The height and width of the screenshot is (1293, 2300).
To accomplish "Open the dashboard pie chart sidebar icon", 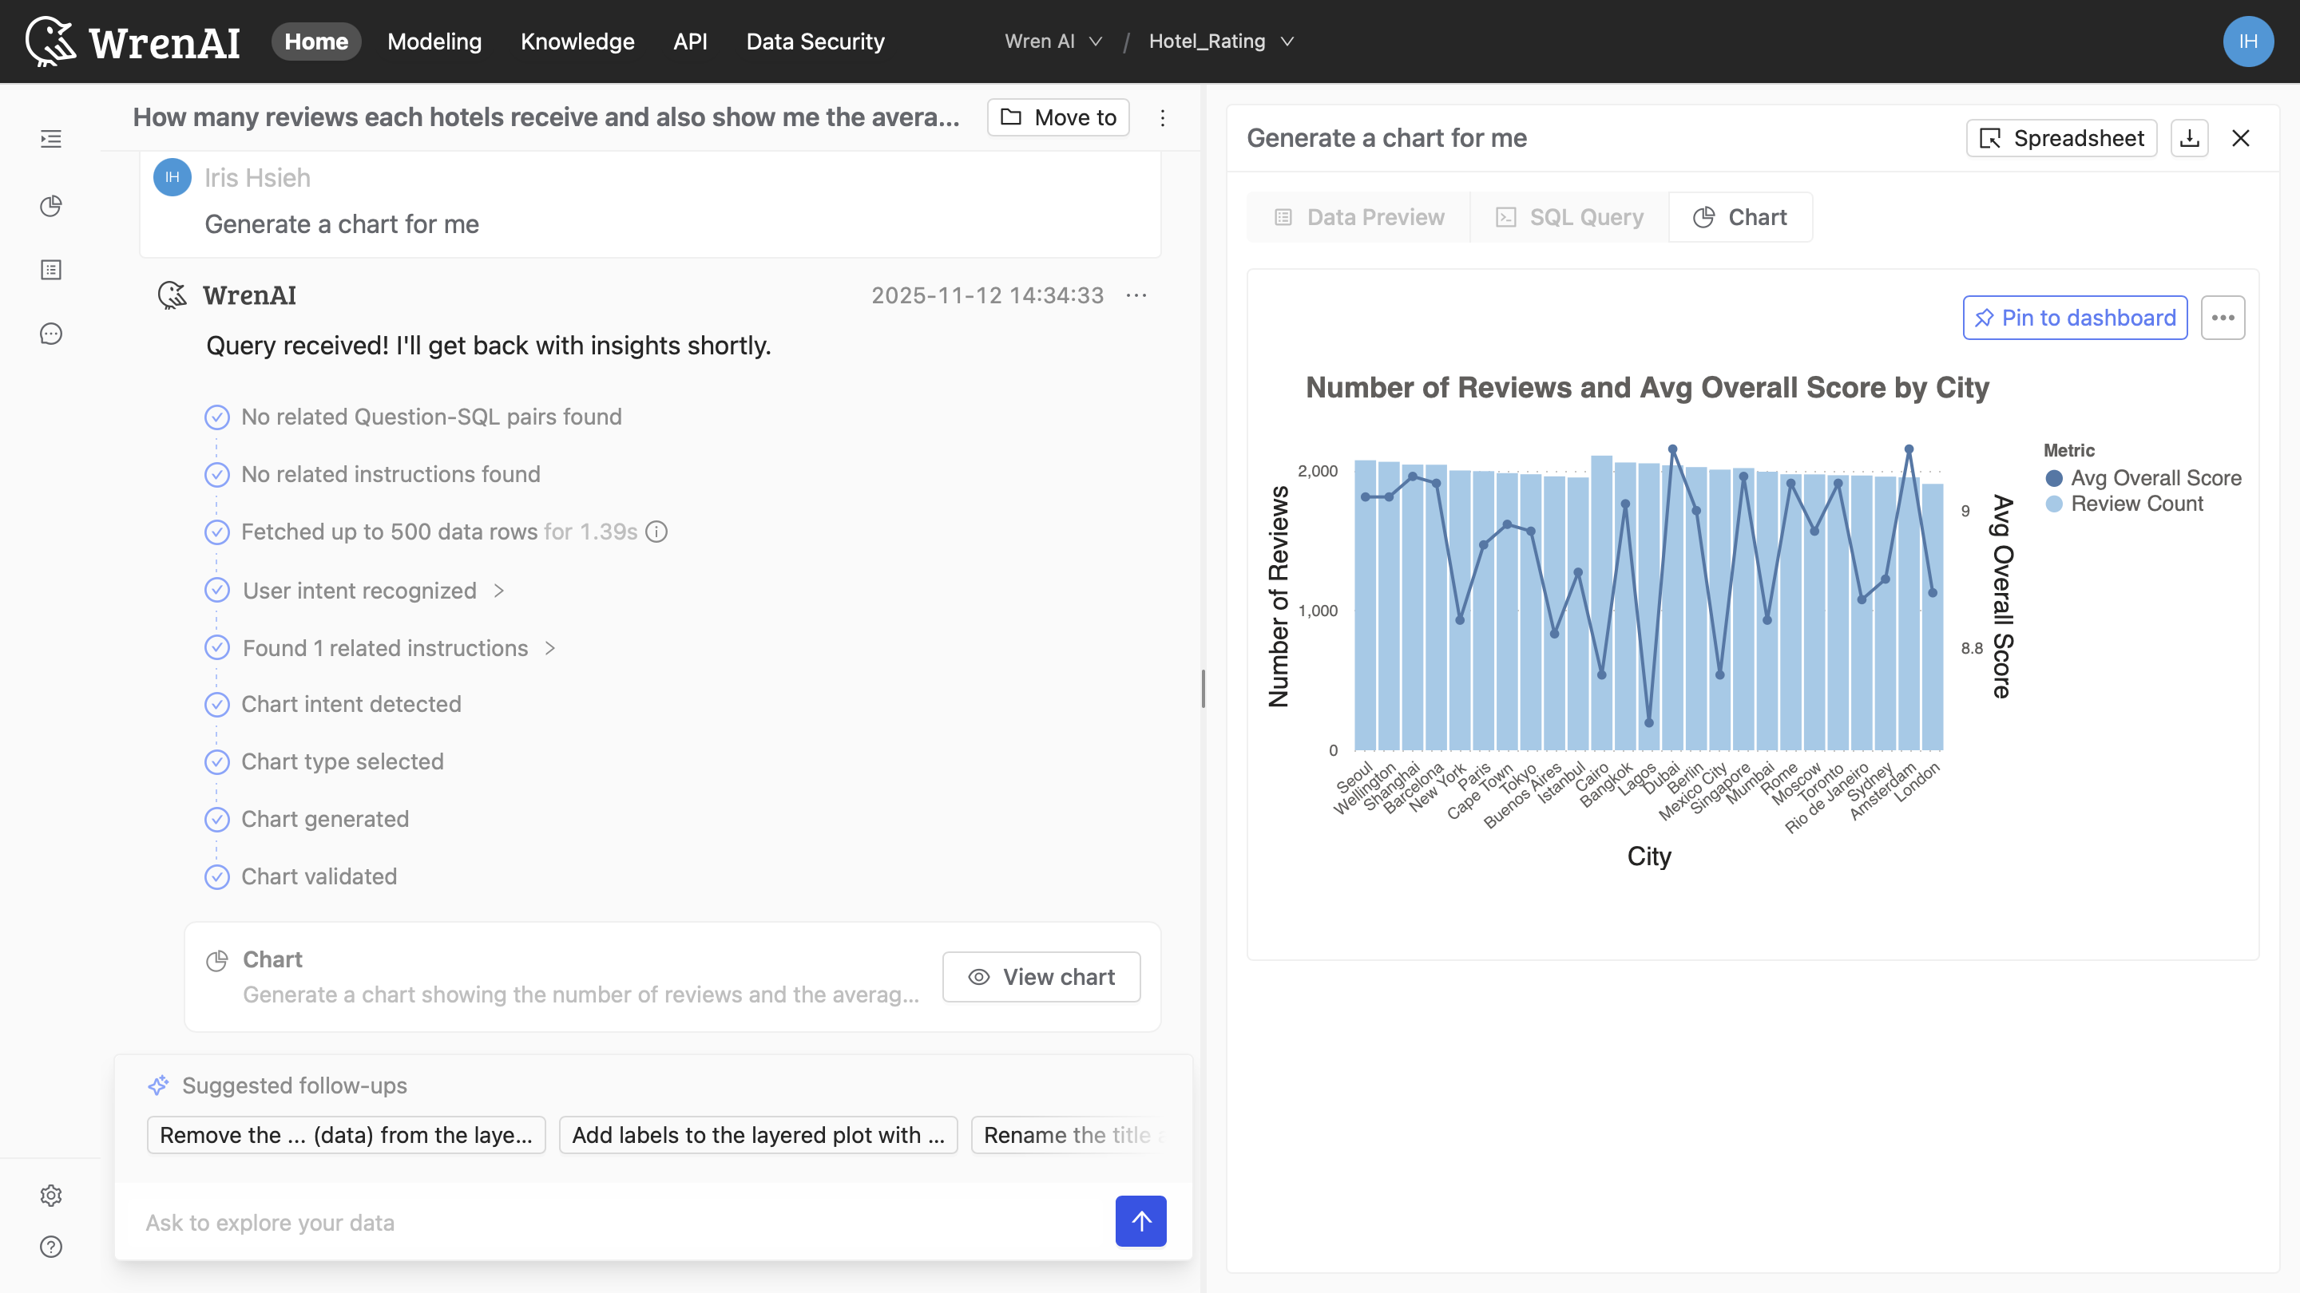I will click(x=51, y=206).
